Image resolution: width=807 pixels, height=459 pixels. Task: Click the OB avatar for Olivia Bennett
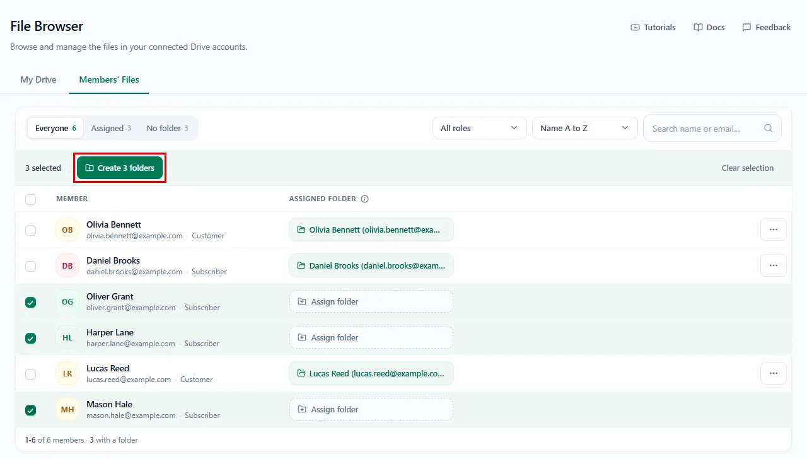click(x=67, y=229)
